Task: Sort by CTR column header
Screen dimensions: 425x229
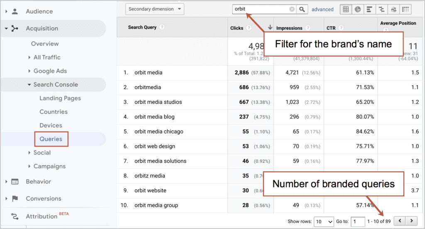Action: coord(331,28)
